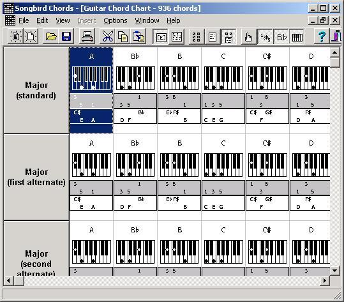
Task: Select the list layout view icon
Action: click(212, 37)
